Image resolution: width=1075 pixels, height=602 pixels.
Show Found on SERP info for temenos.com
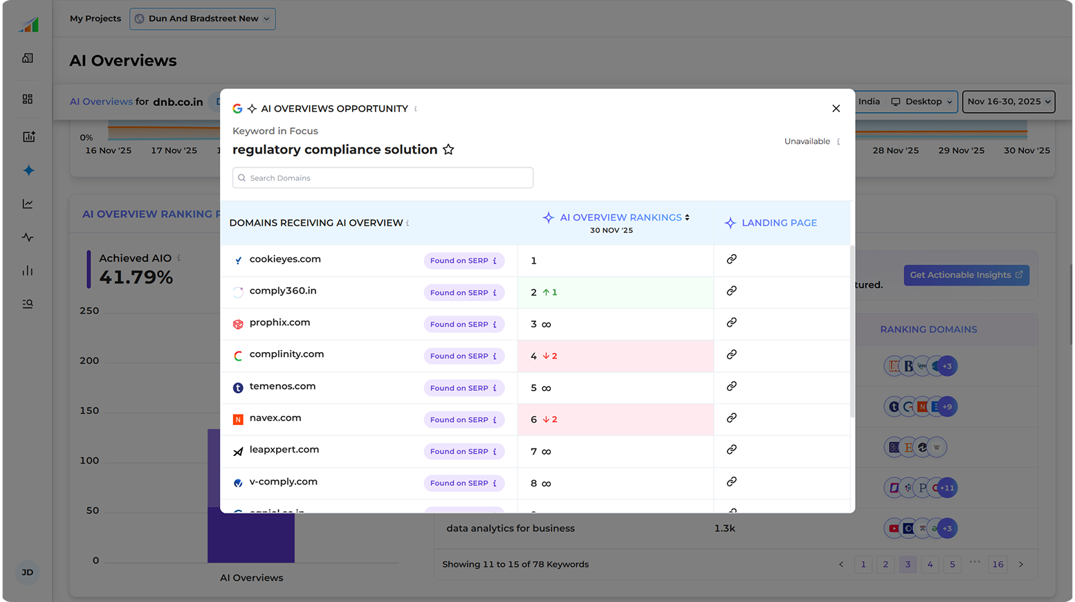tap(495, 388)
